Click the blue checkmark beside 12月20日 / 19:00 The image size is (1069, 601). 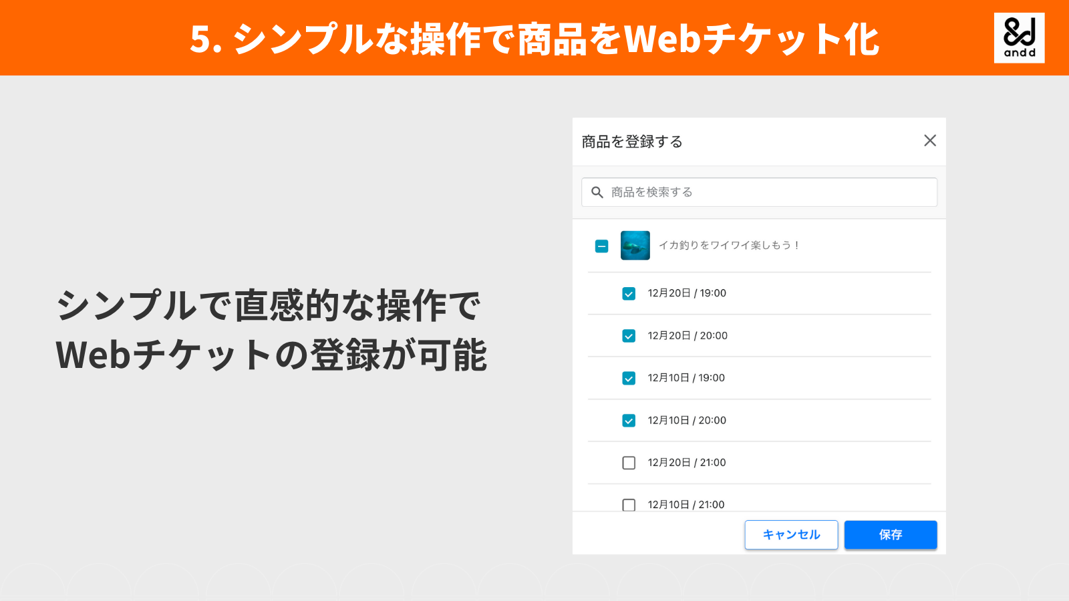[628, 293]
